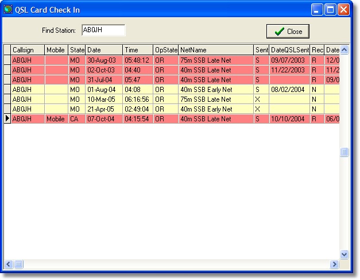Viewport: 360px width, 280px height.
Task: Minimize the QSL Card Check In window
Action: click(318, 9)
